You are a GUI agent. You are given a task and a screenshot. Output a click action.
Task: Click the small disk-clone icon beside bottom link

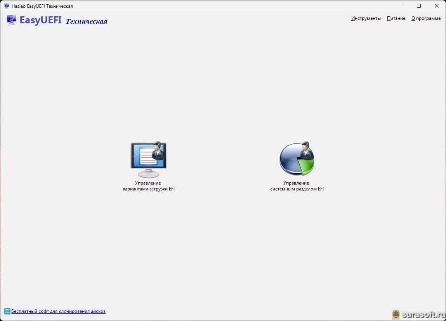click(7, 311)
